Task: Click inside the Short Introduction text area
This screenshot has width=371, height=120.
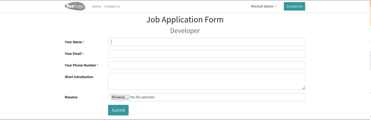Action: (x=206, y=81)
